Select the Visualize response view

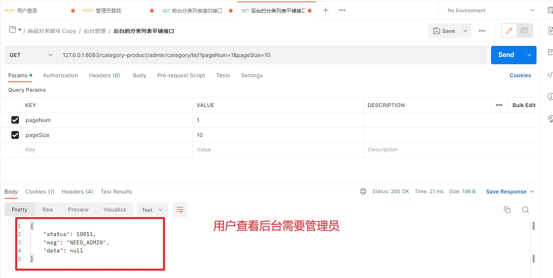click(x=115, y=210)
